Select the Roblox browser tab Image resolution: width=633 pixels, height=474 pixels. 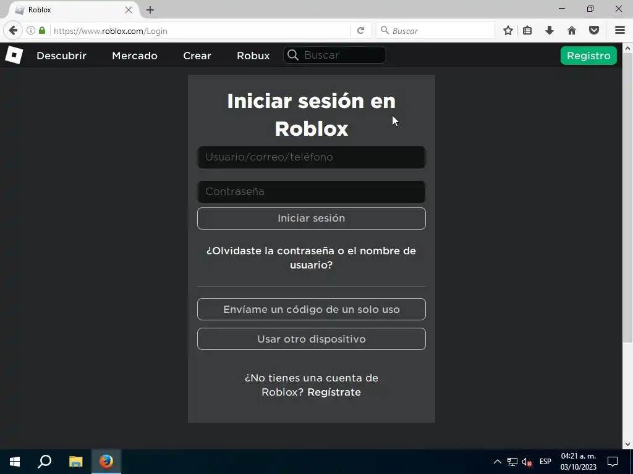point(73,10)
